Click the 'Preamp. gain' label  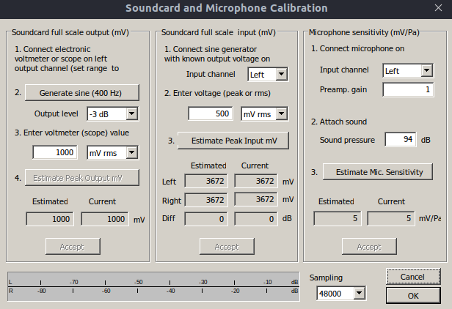coord(343,89)
